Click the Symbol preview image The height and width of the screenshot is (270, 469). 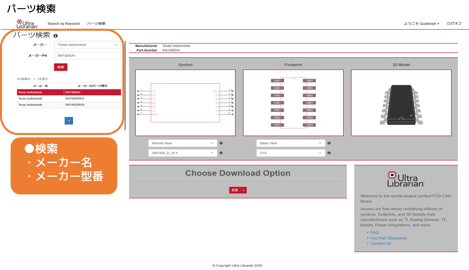pos(185,103)
